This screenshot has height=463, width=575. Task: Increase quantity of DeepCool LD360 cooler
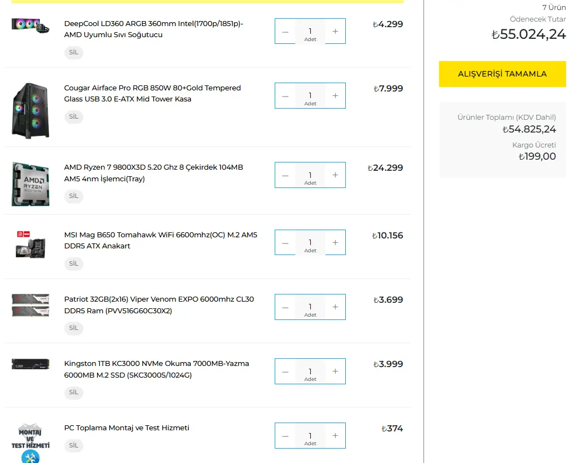click(x=335, y=31)
